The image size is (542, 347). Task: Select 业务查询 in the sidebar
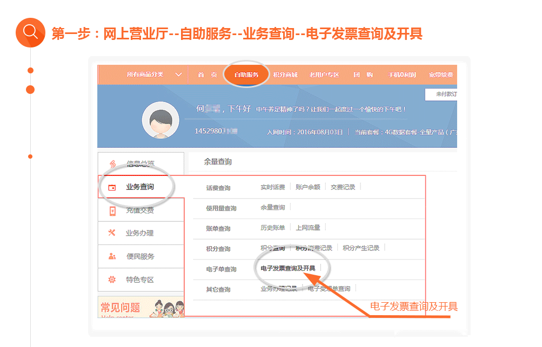tap(140, 187)
